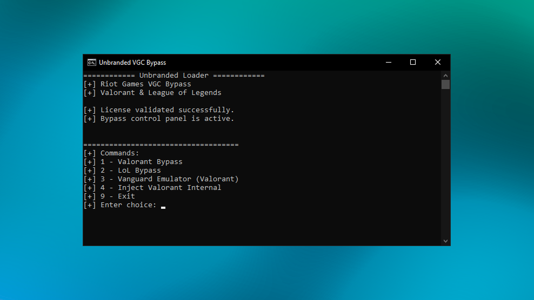Click the 'License validated successfully.' message
Image resolution: width=534 pixels, height=300 pixels.
pyautogui.click(x=167, y=110)
